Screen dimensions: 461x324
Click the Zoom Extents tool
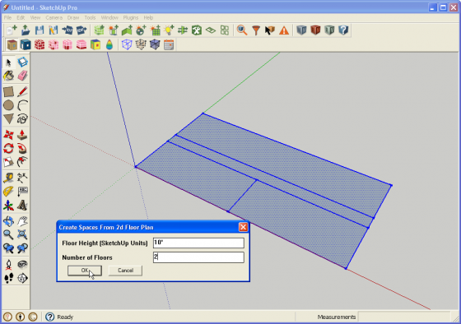coord(23,234)
